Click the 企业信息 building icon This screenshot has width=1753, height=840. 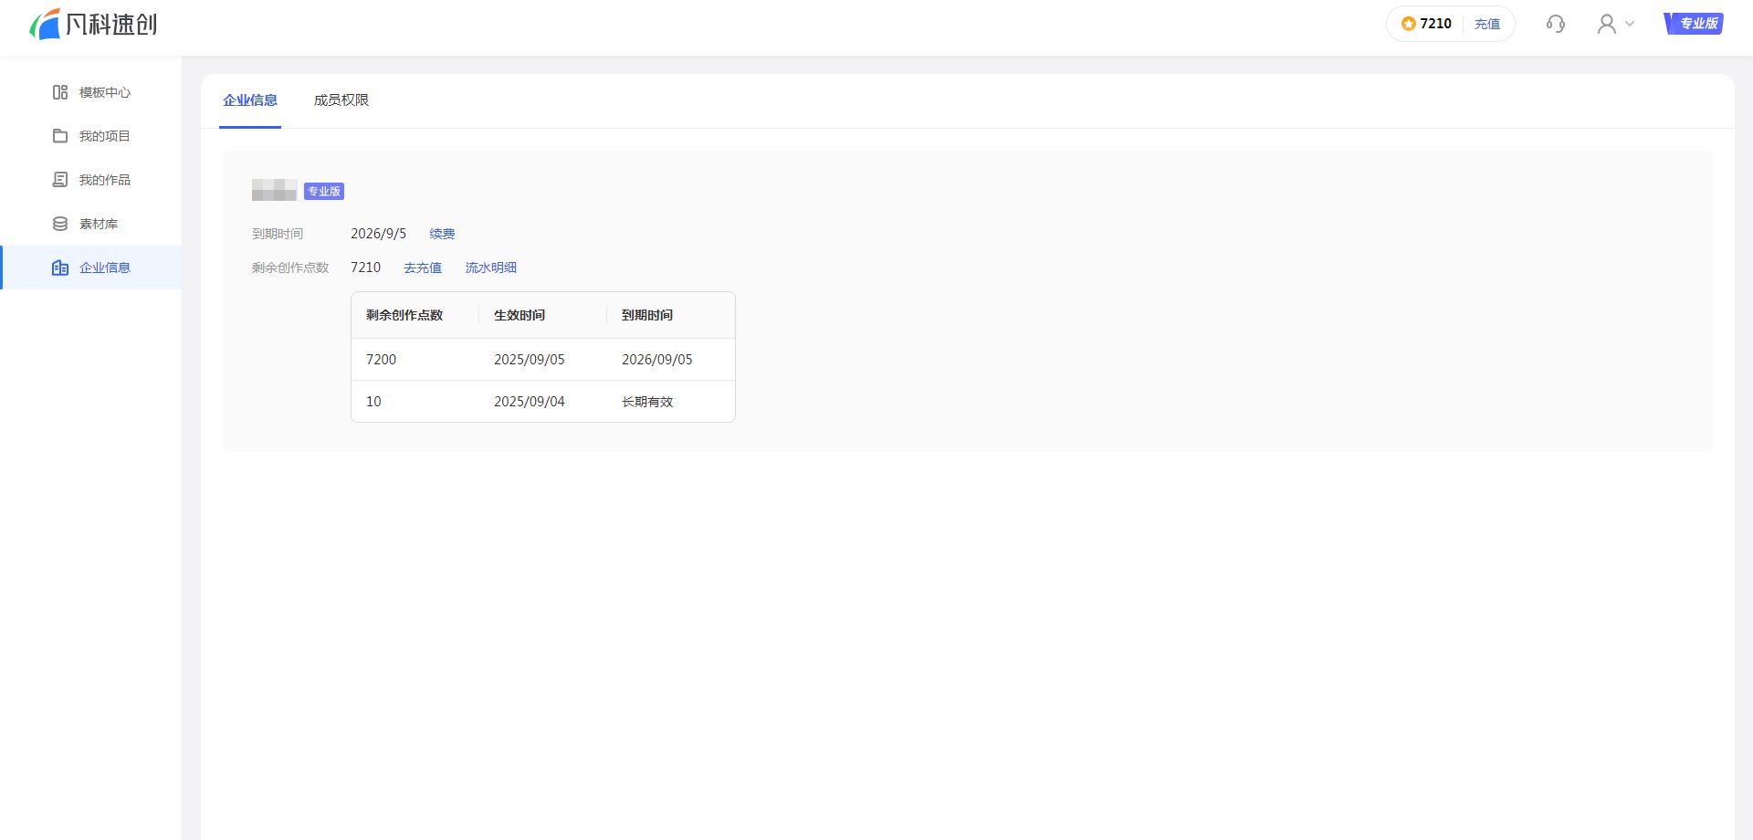click(x=60, y=268)
